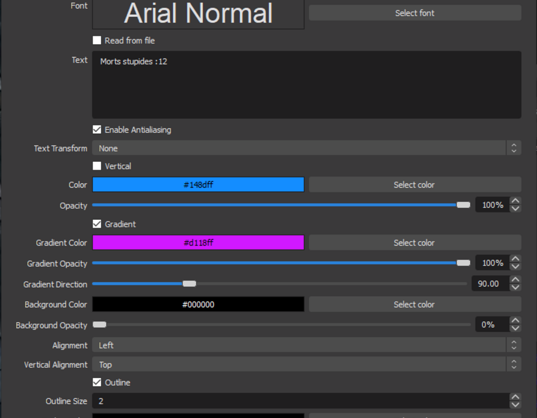Click the Background Opacity 0% value field
Screen dimensions: 537x418
pos(492,324)
